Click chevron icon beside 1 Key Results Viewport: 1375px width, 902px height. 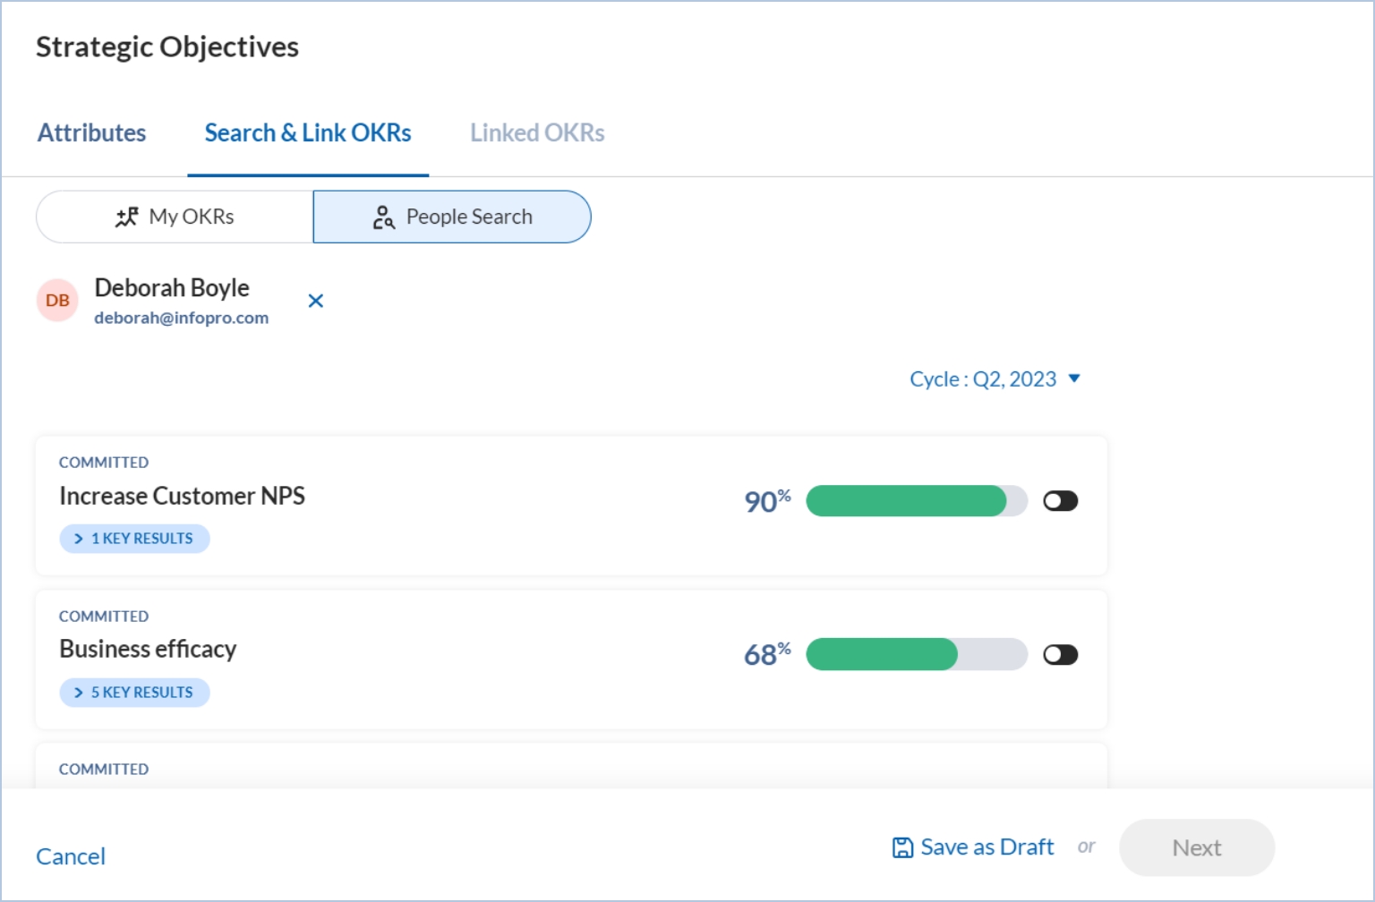tap(79, 539)
